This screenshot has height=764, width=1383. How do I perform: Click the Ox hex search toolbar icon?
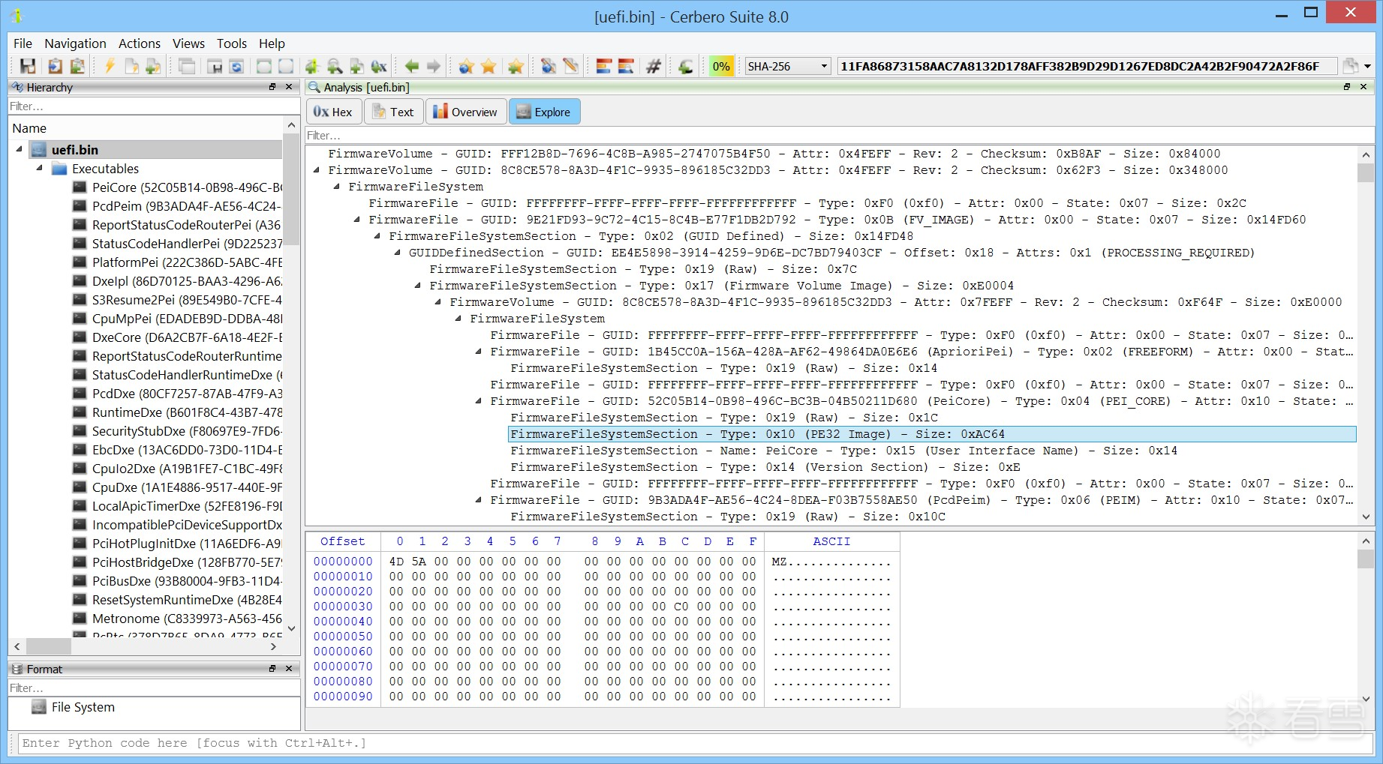(x=379, y=66)
